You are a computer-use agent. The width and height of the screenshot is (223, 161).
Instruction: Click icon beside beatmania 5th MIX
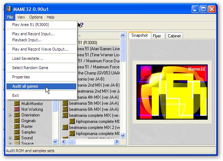coord(65,103)
